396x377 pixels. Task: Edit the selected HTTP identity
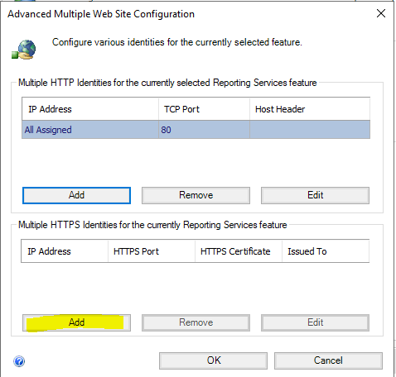tap(315, 195)
